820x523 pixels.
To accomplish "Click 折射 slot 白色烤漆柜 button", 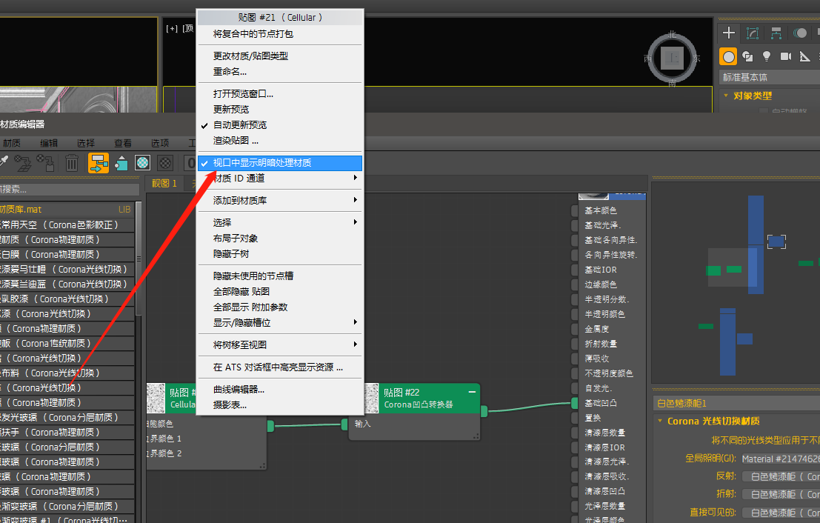I will point(780,494).
